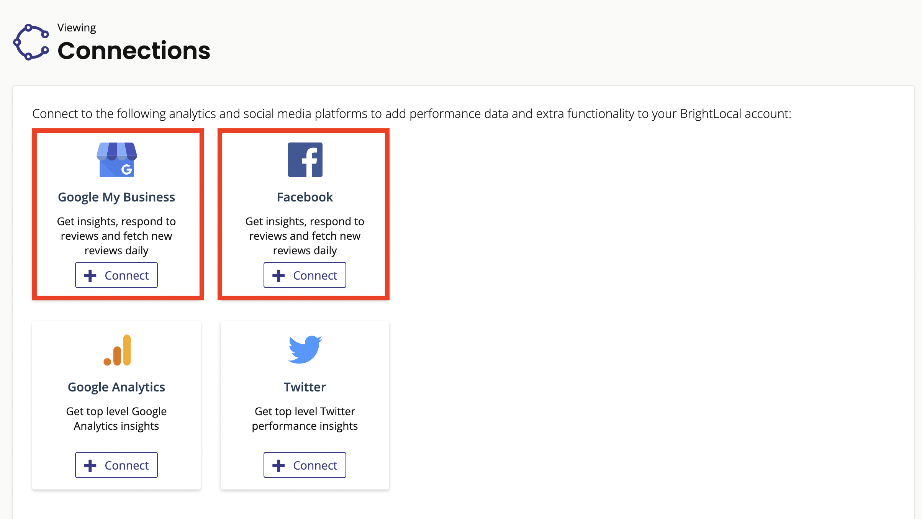The image size is (922, 519).
Task: Click the plus icon on Facebook Connect button
Action: [278, 275]
